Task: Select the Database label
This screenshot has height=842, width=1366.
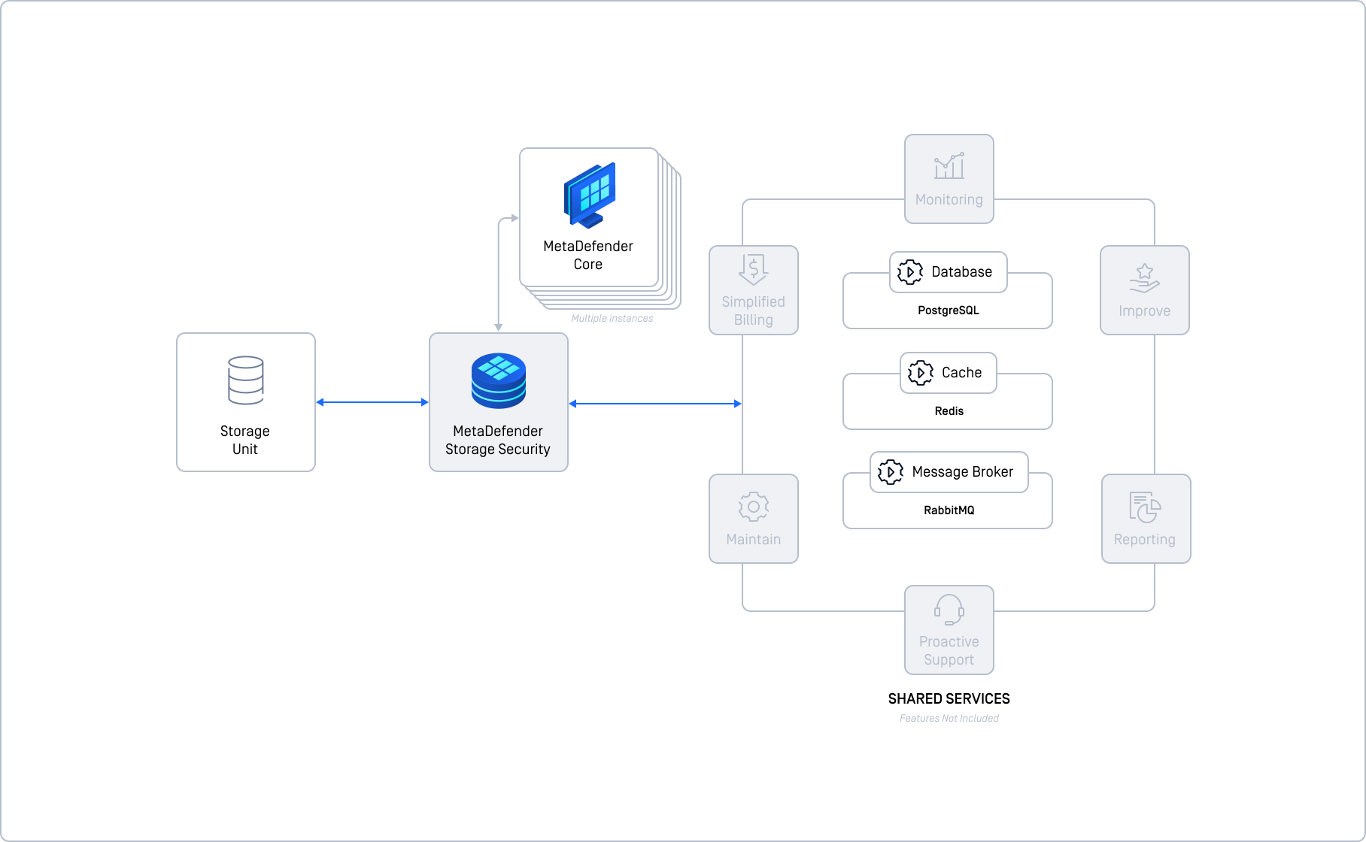Action: [x=961, y=272]
